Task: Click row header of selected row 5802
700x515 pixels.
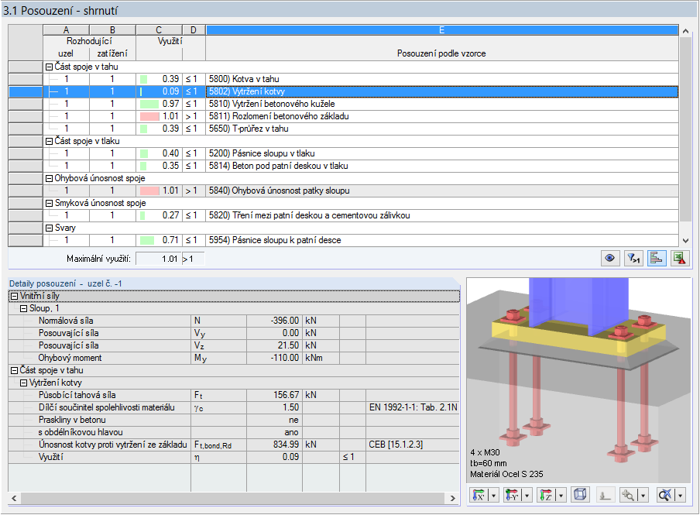Action: (26, 91)
